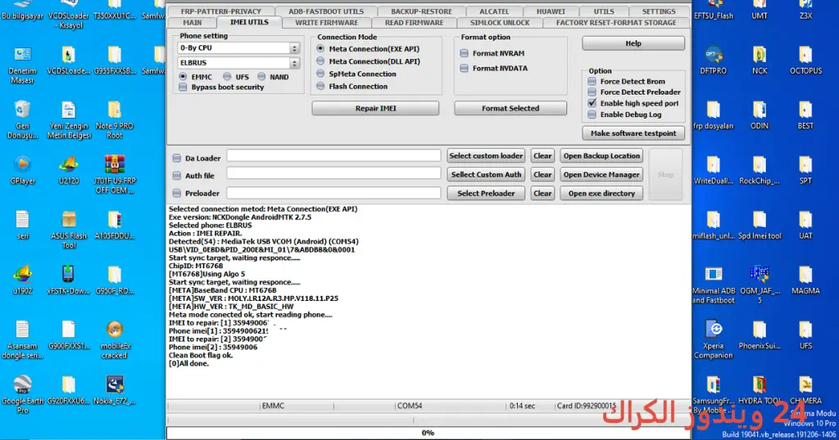Click the Repair IMEI button
This screenshot has width=839, height=440.
(375, 109)
